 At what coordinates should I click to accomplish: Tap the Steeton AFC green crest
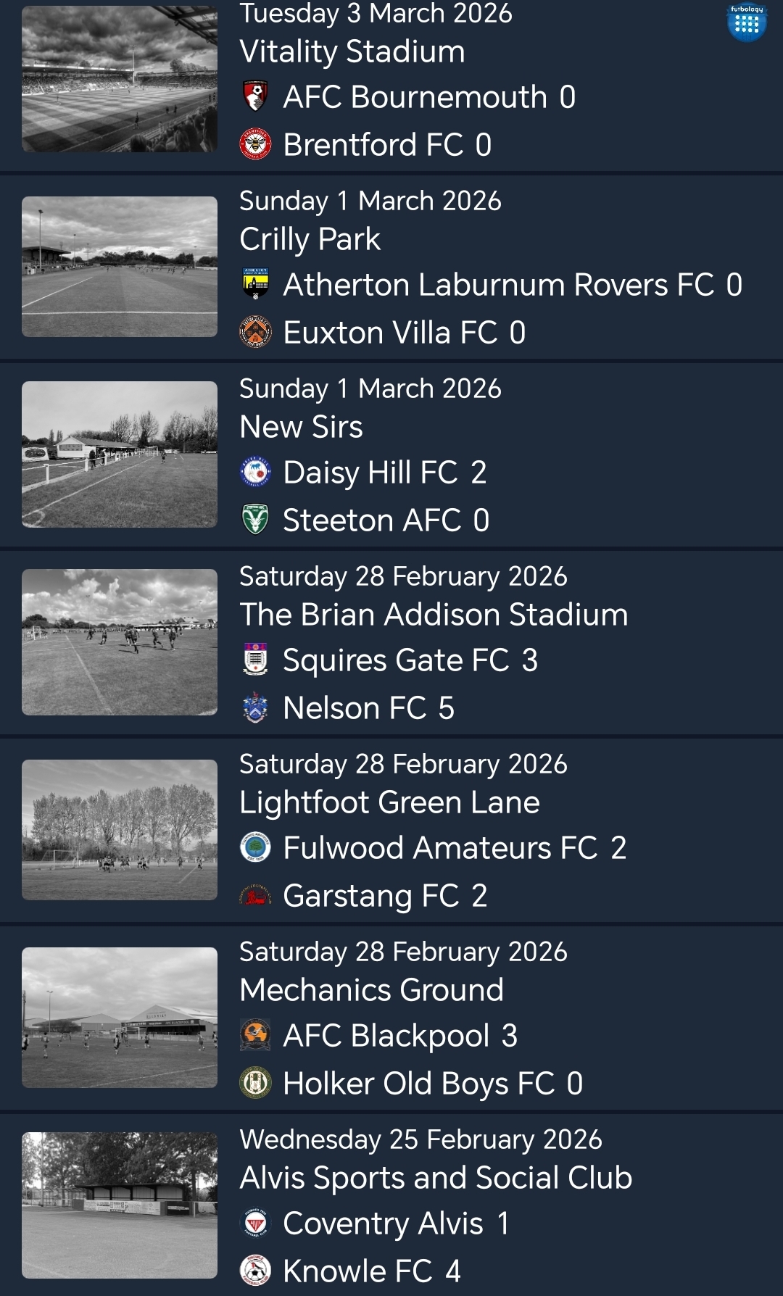point(255,520)
